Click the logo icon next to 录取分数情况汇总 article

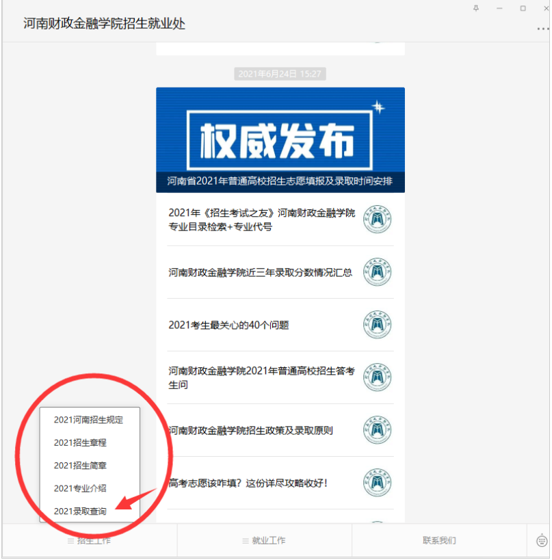tap(377, 272)
